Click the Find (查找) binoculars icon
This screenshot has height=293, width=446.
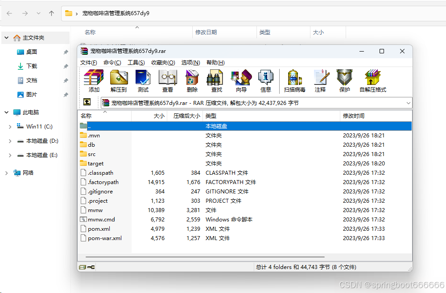(x=217, y=81)
